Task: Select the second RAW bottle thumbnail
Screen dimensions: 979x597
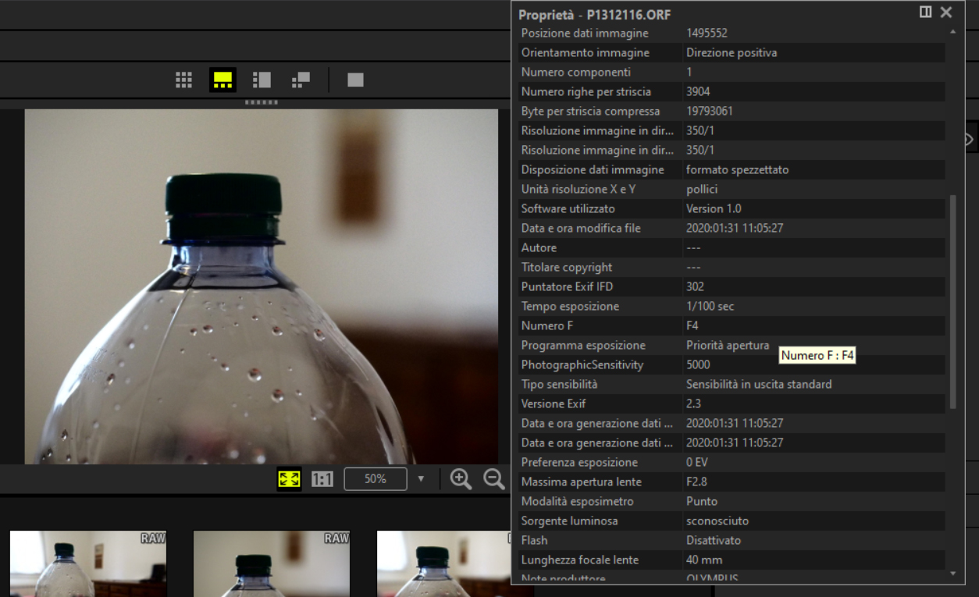Action: (272, 563)
